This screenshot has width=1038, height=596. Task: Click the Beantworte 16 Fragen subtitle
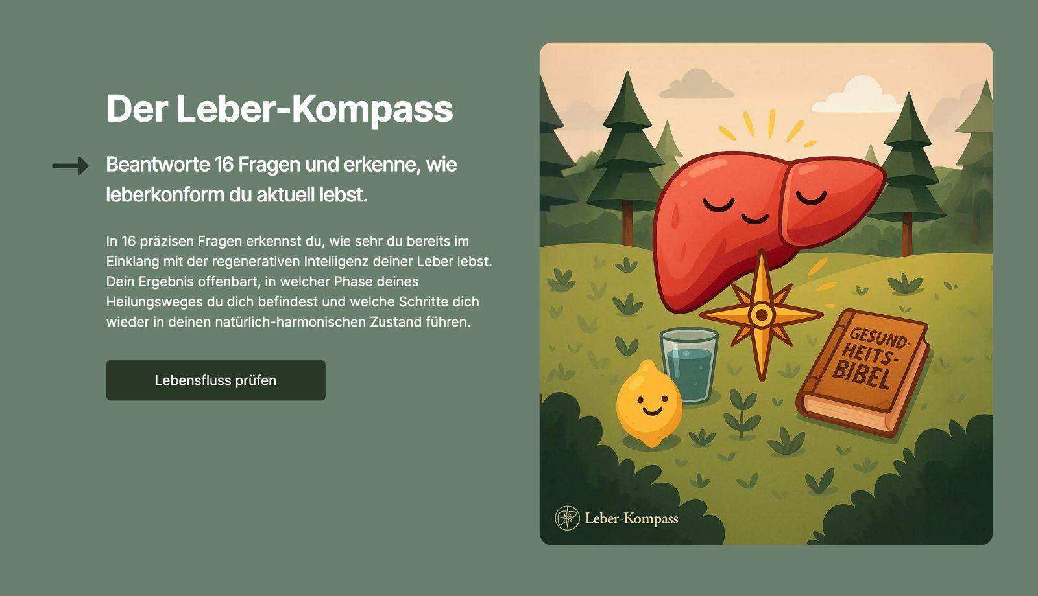coord(282,179)
